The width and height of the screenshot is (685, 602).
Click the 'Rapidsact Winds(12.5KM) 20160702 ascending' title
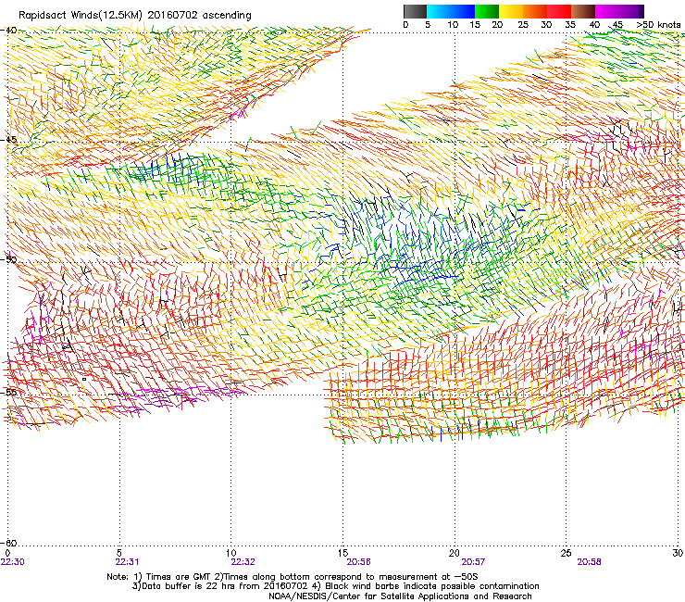(x=135, y=16)
